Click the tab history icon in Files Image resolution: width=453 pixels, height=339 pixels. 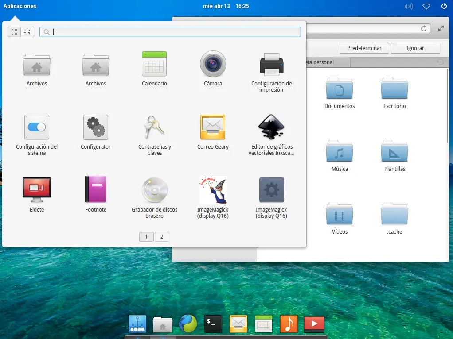click(x=440, y=62)
